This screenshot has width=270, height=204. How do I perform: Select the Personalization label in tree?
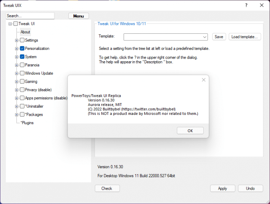(37, 49)
